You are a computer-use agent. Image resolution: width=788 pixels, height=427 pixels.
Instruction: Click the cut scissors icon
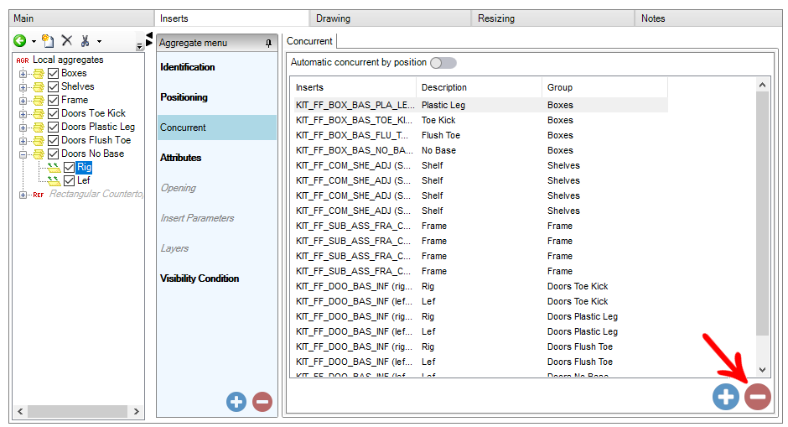(85, 41)
